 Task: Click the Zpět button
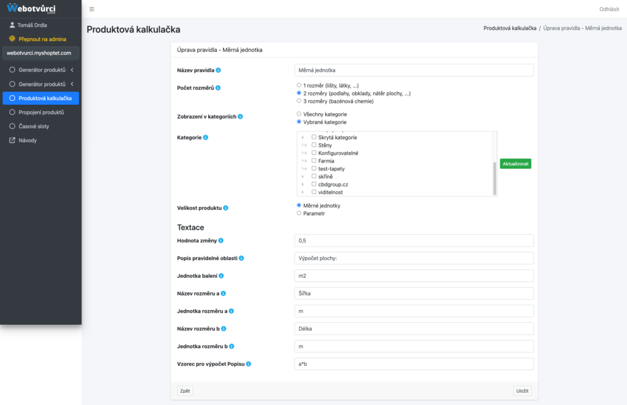click(185, 391)
